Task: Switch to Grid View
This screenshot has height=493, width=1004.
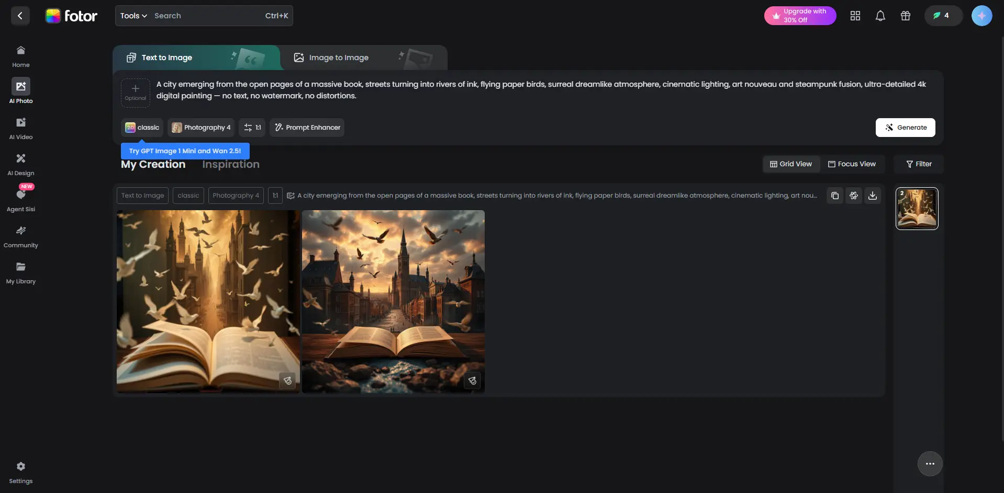Action: [x=790, y=164]
